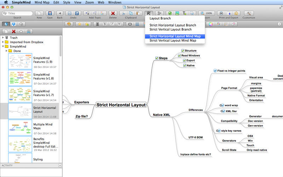Expand the Imported from Dropbox folder

point(3,42)
